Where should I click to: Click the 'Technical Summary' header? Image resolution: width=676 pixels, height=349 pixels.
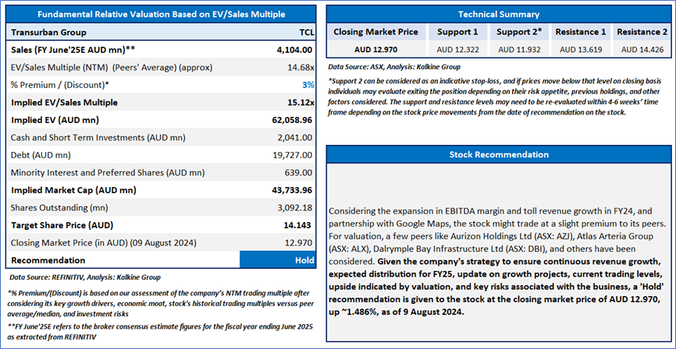[498, 14]
